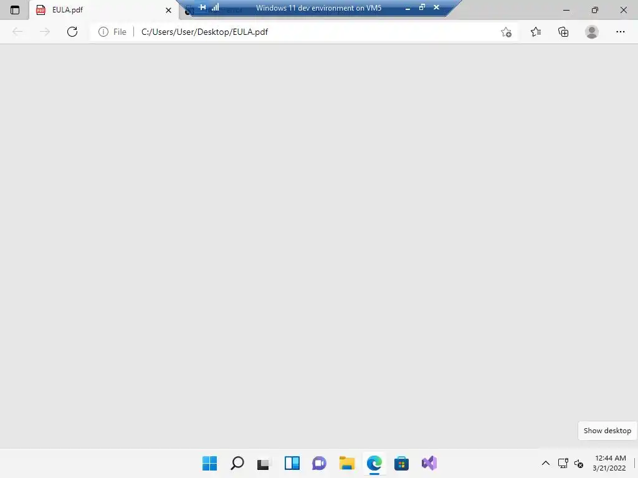Open the browser profile avatar
The image size is (638, 478).
[x=592, y=32]
